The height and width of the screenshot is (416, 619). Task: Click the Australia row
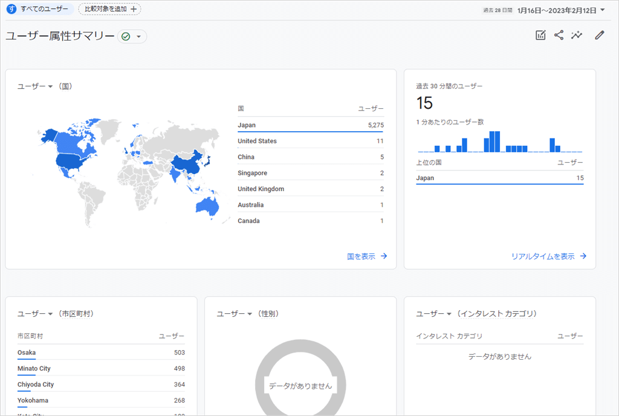311,205
